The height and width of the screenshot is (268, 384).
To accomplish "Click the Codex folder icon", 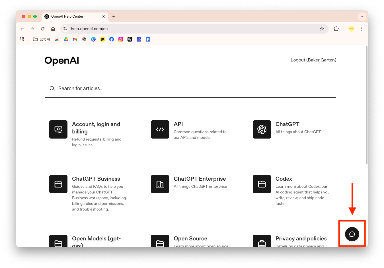I will tap(262, 184).
